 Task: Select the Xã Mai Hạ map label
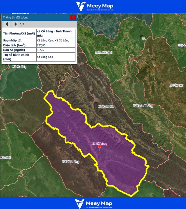coord(20,67)
